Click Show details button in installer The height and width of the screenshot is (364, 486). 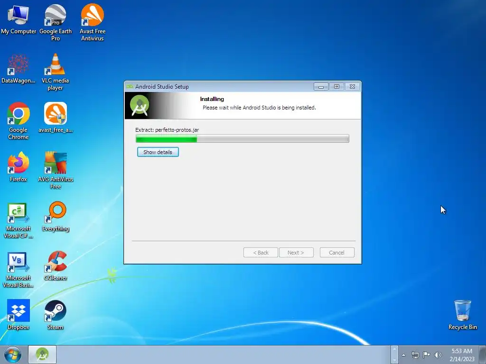pos(158,152)
